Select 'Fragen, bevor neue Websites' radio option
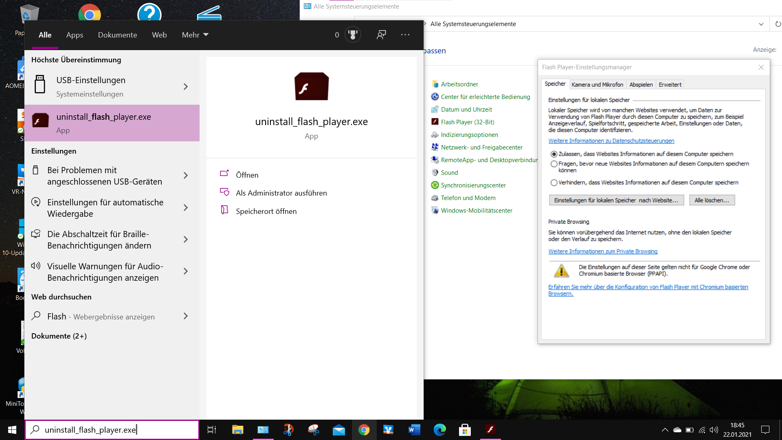782x440 pixels. (x=554, y=164)
